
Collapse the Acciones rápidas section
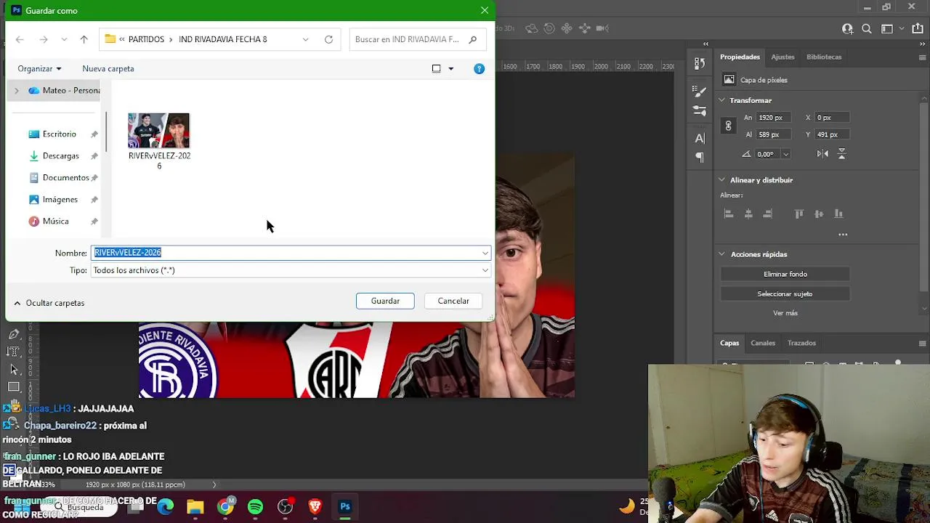point(722,254)
